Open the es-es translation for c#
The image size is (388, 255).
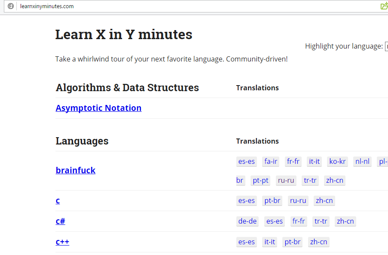275,221
